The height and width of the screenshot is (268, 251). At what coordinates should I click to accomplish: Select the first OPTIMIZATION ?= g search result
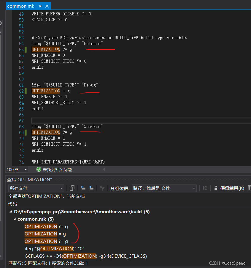coord(46,227)
